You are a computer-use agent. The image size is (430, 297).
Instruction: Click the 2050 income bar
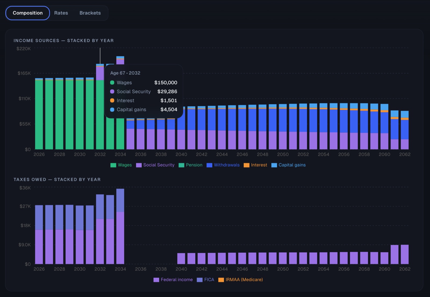click(x=283, y=127)
